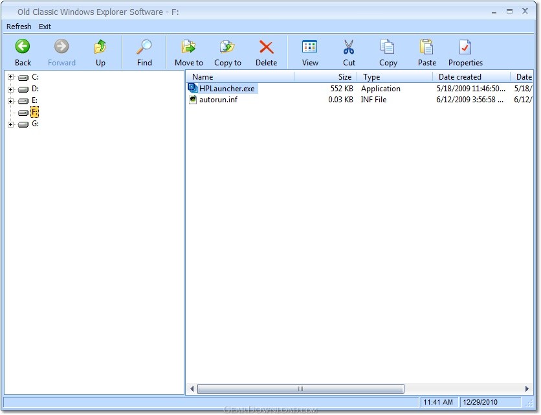Click the Copy to icon
The image size is (541, 415).
pyautogui.click(x=227, y=47)
